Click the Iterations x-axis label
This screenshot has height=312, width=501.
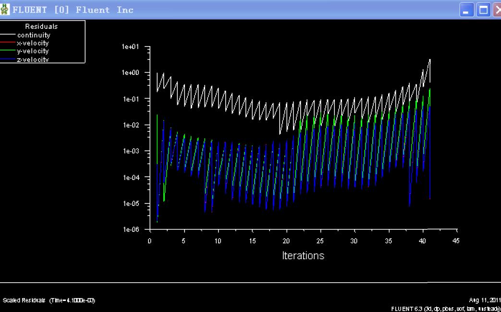(303, 256)
